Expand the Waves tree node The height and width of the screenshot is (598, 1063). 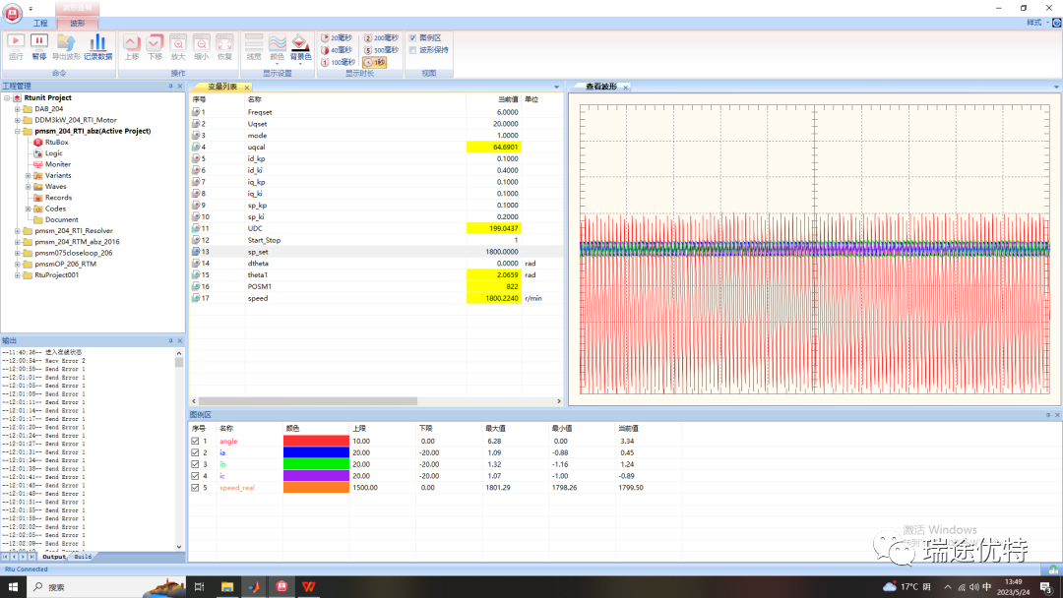(x=29, y=186)
